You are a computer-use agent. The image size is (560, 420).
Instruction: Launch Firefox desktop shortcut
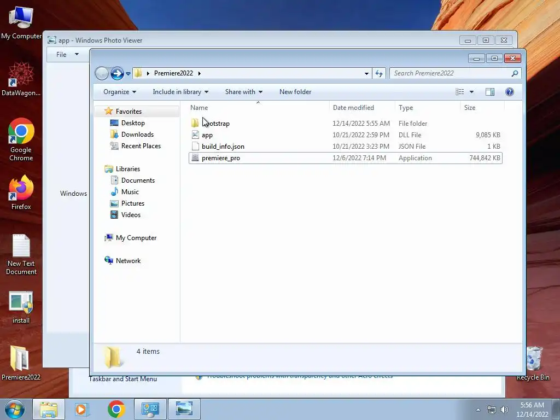pyautogui.click(x=21, y=193)
